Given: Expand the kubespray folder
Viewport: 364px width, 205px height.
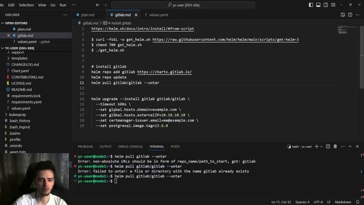Looking at the screenshot, I should pyautogui.click(x=18, y=114).
